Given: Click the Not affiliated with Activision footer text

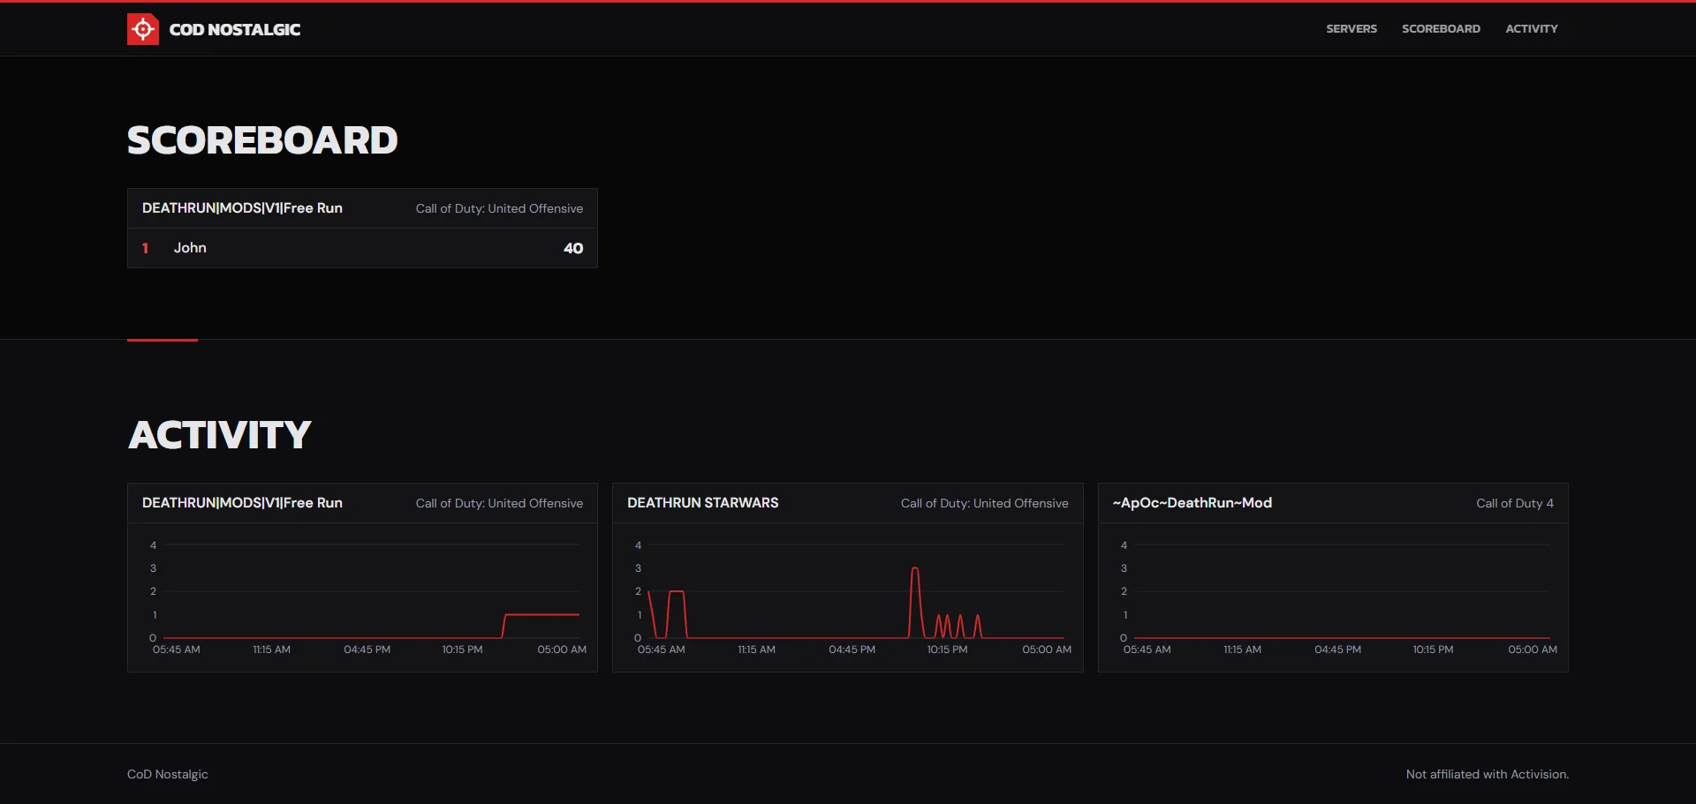Looking at the screenshot, I should [1488, 774].
